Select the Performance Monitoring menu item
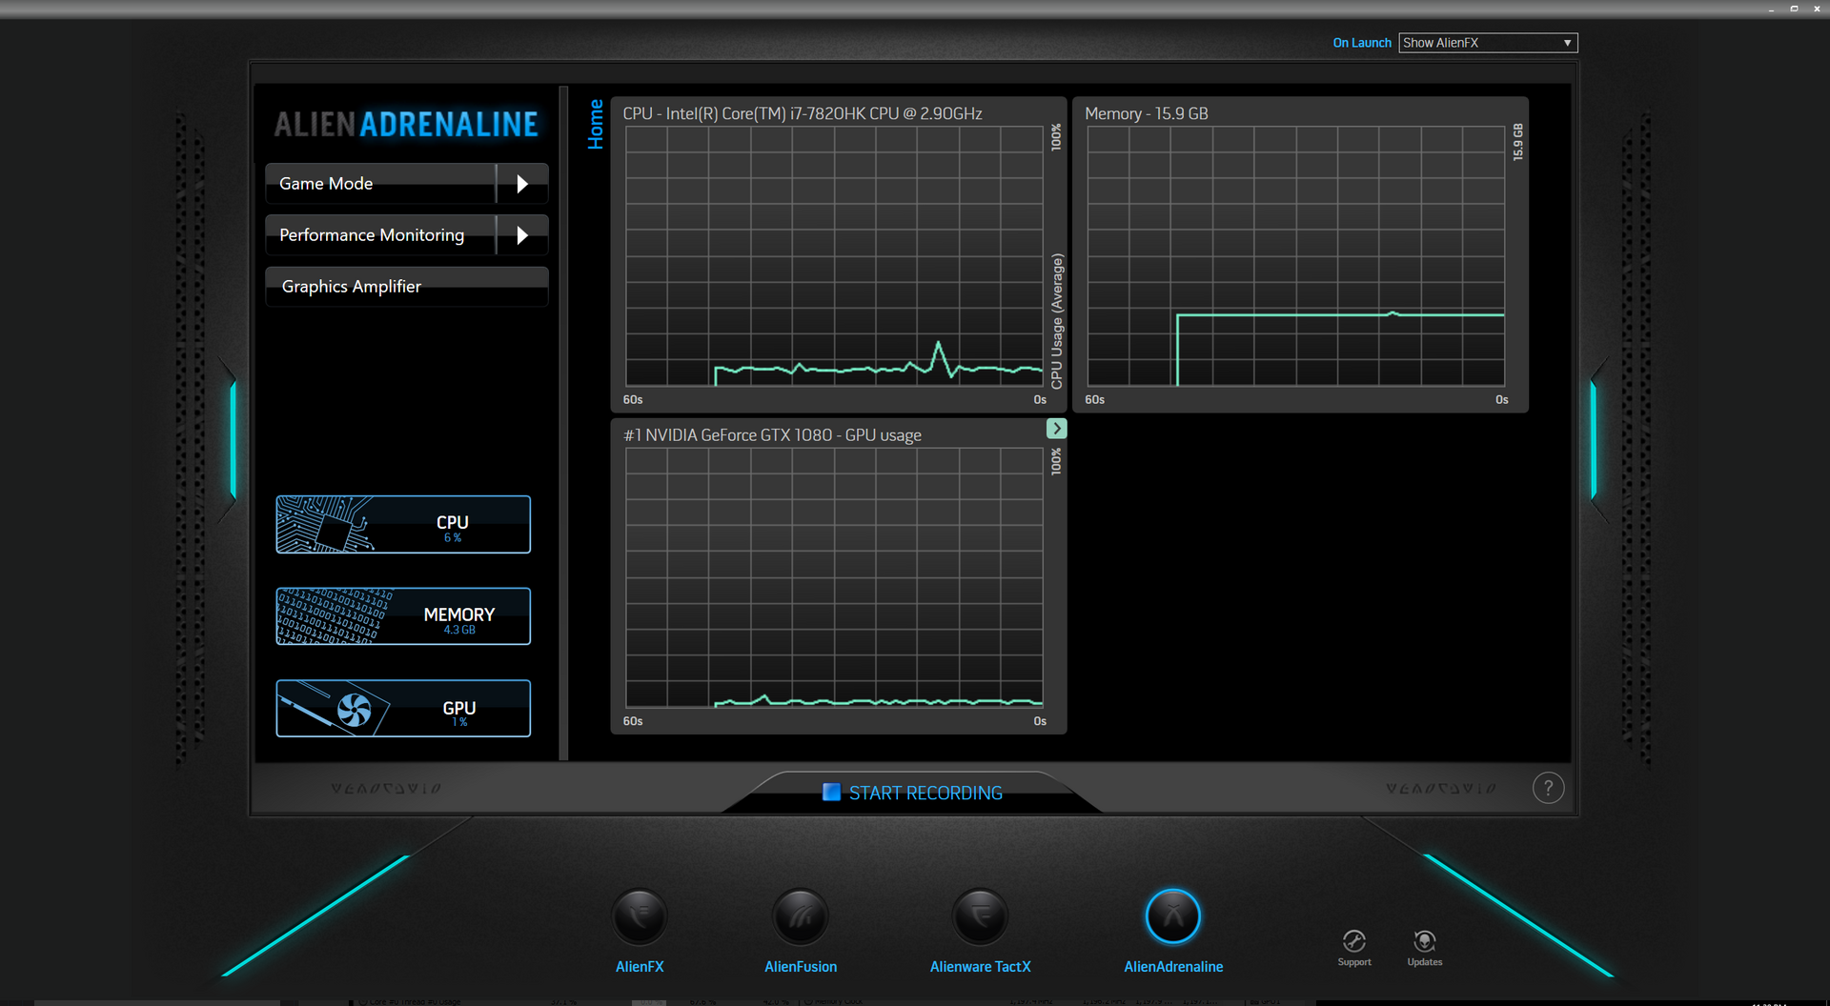 pos(380,235)
